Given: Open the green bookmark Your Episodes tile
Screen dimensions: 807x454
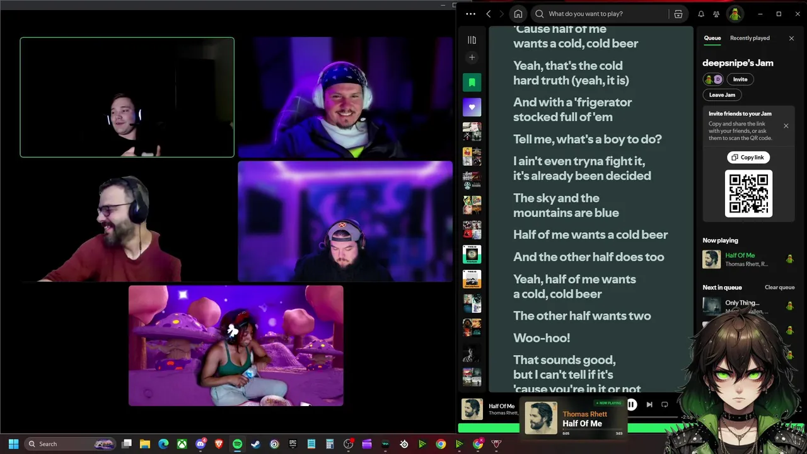Looking at the screenshot, I should tap(472, 83).
